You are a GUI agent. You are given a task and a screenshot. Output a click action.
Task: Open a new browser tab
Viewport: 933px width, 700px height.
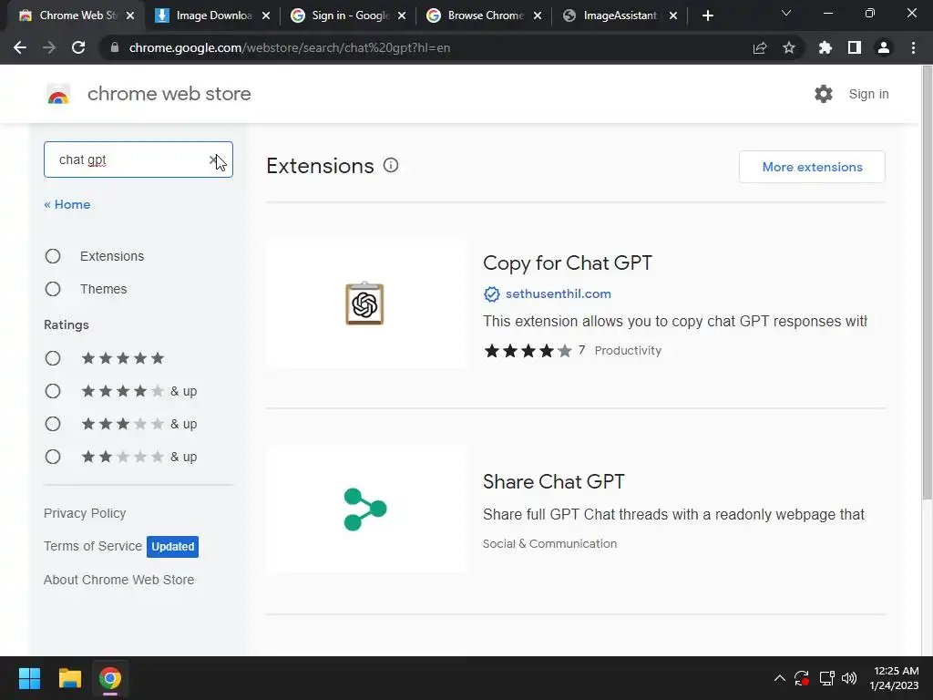707,15
